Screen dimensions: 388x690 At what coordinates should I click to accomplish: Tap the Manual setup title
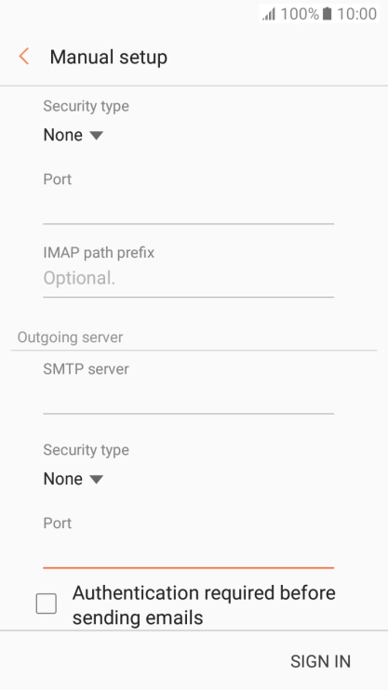pos(108,57)
